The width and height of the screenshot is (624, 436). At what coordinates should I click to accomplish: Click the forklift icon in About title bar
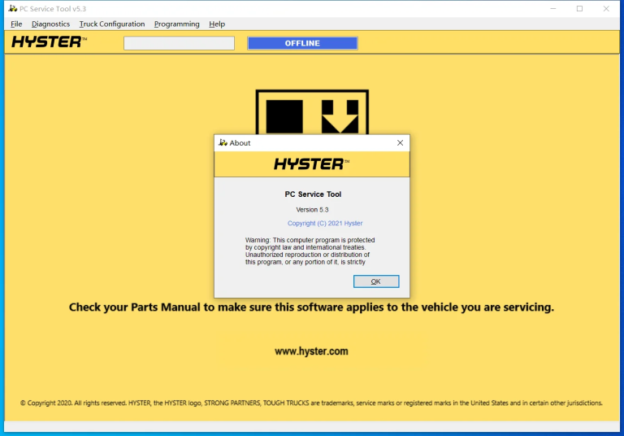[223, 143]
